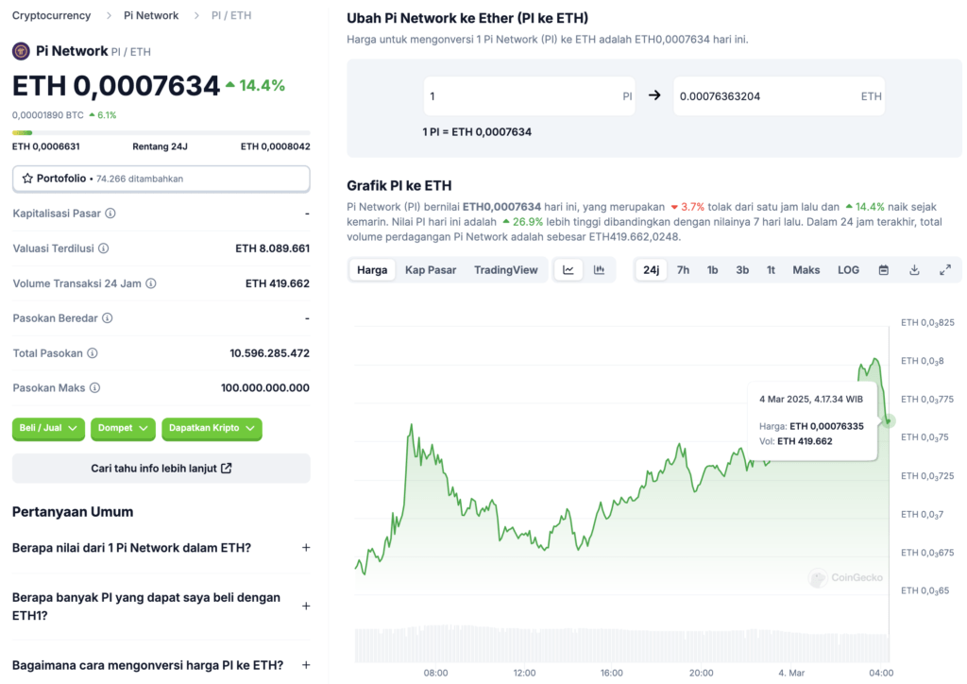Click the 24-hour price range bar
Viewport: 967px width, 684px height.
pyautogui.click(x=161, y=132)
